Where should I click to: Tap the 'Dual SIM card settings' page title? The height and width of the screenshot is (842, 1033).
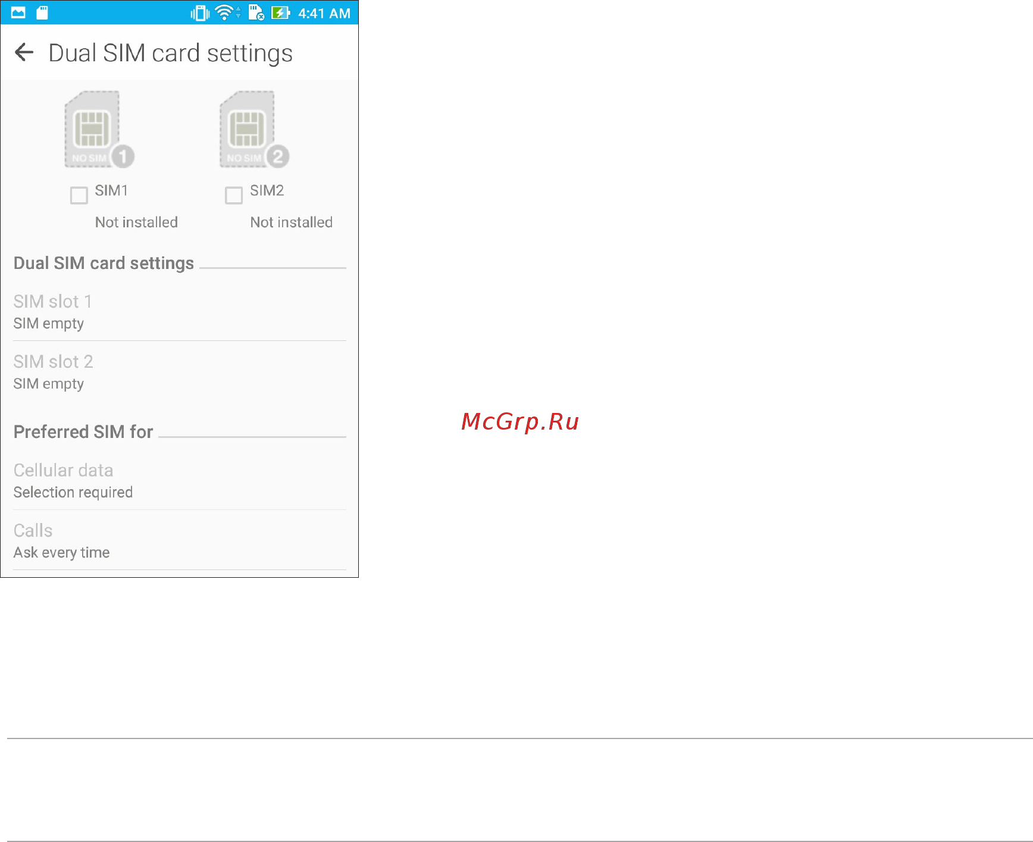pos(171,53)
